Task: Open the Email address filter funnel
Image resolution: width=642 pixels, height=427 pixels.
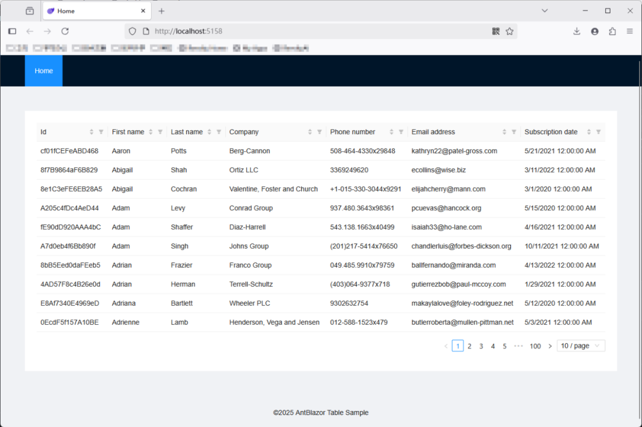Action: tap(513, 131)
